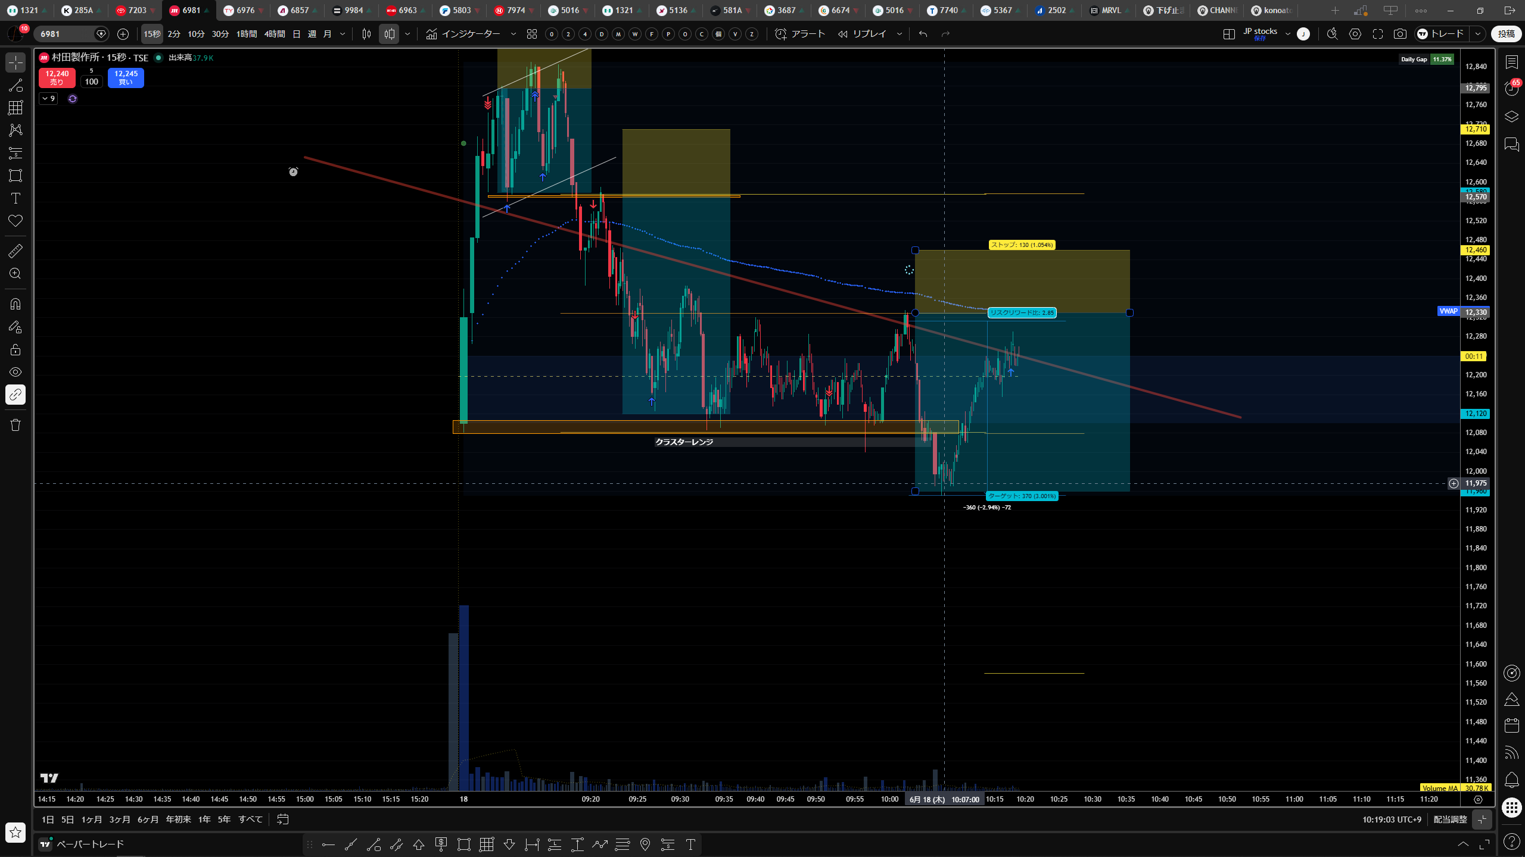Expand the collapsed indicators legend showing 9
This screenshot has height=857, width=1525.
[x=48, y=99]
